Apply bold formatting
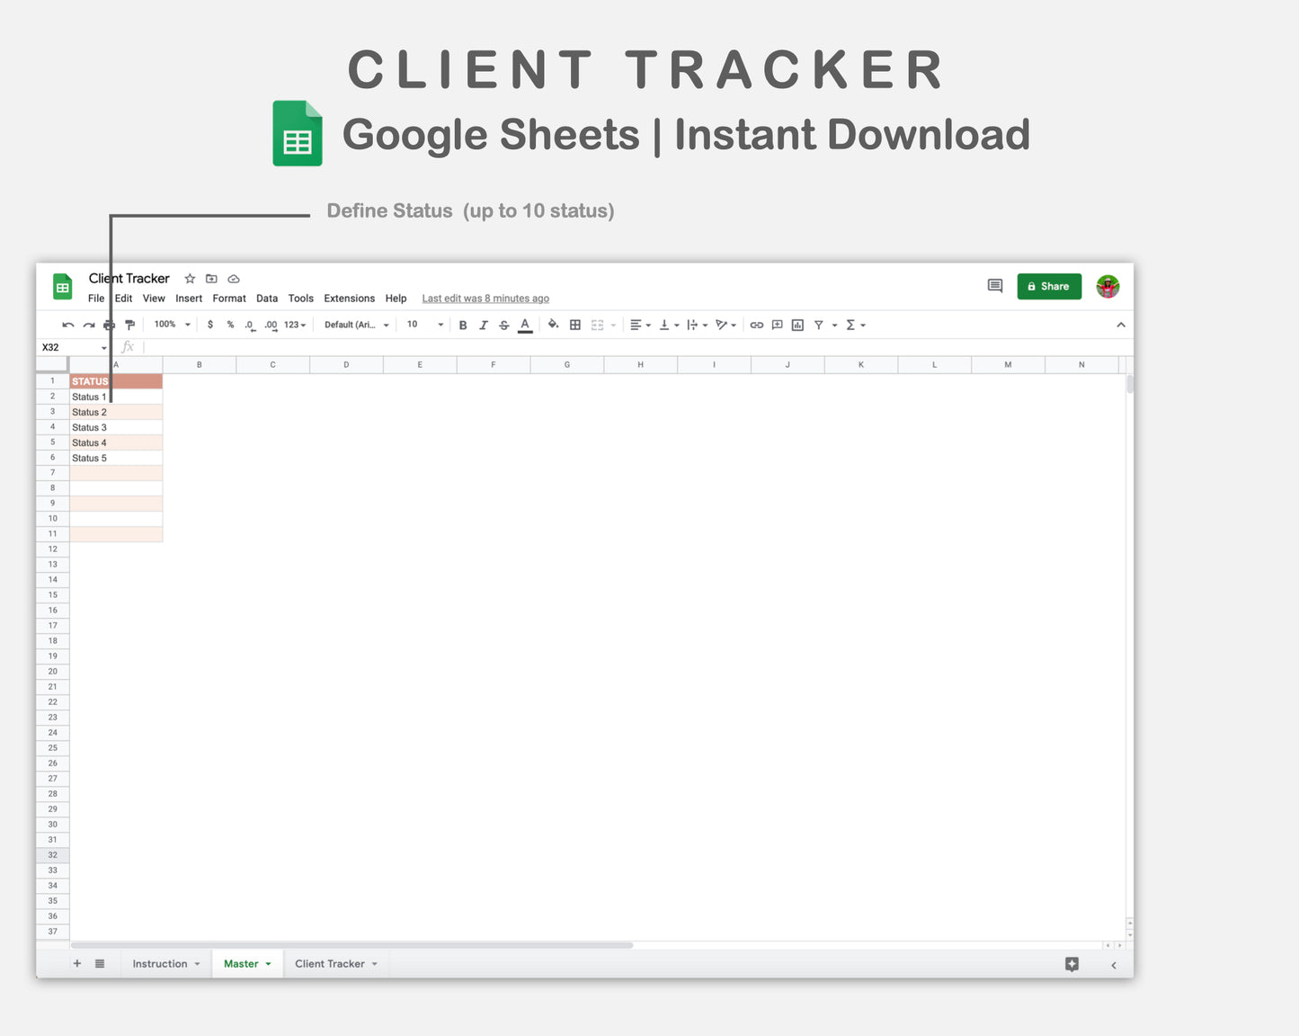Viewport: 1299px width, 1036px height. pyautogui.click(x=462, y=325)
